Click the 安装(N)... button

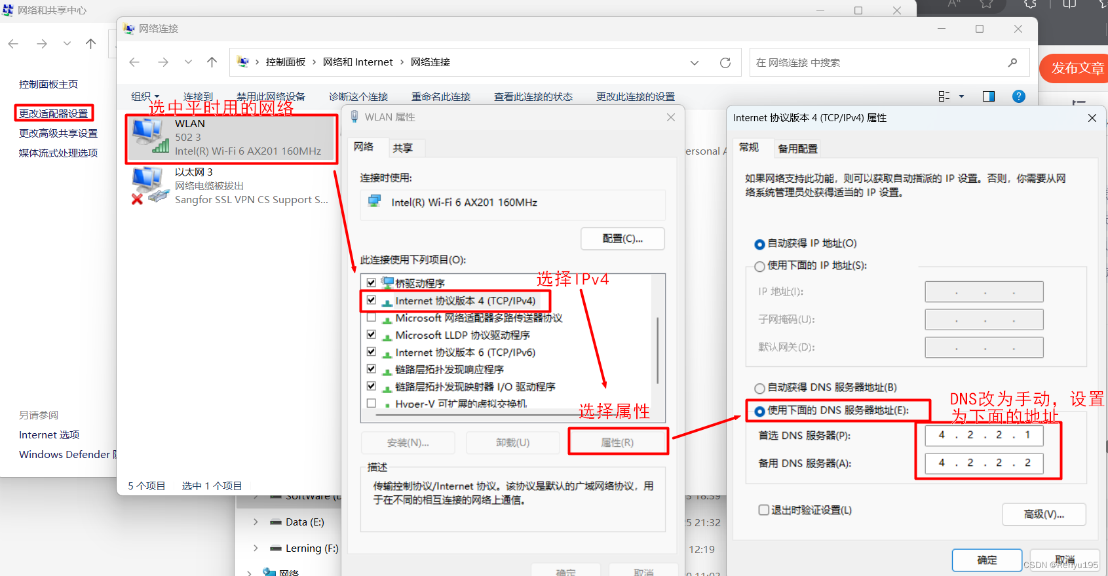coord(408,442)
